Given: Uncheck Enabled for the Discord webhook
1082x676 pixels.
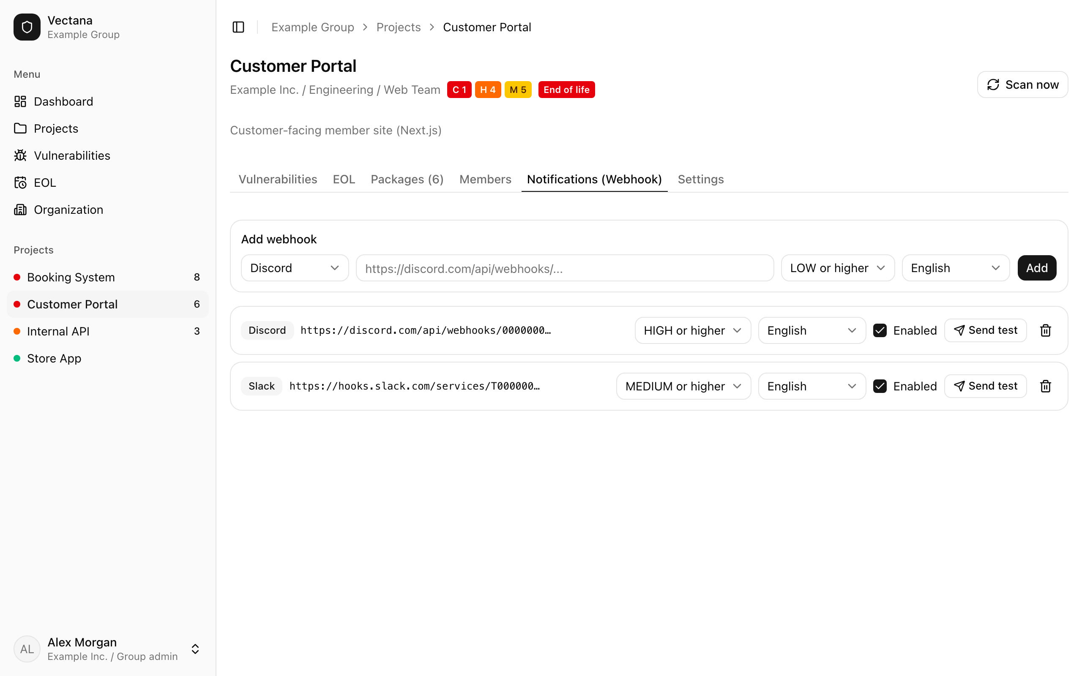Looking at the screenshot, I should (x=880, y=330).
